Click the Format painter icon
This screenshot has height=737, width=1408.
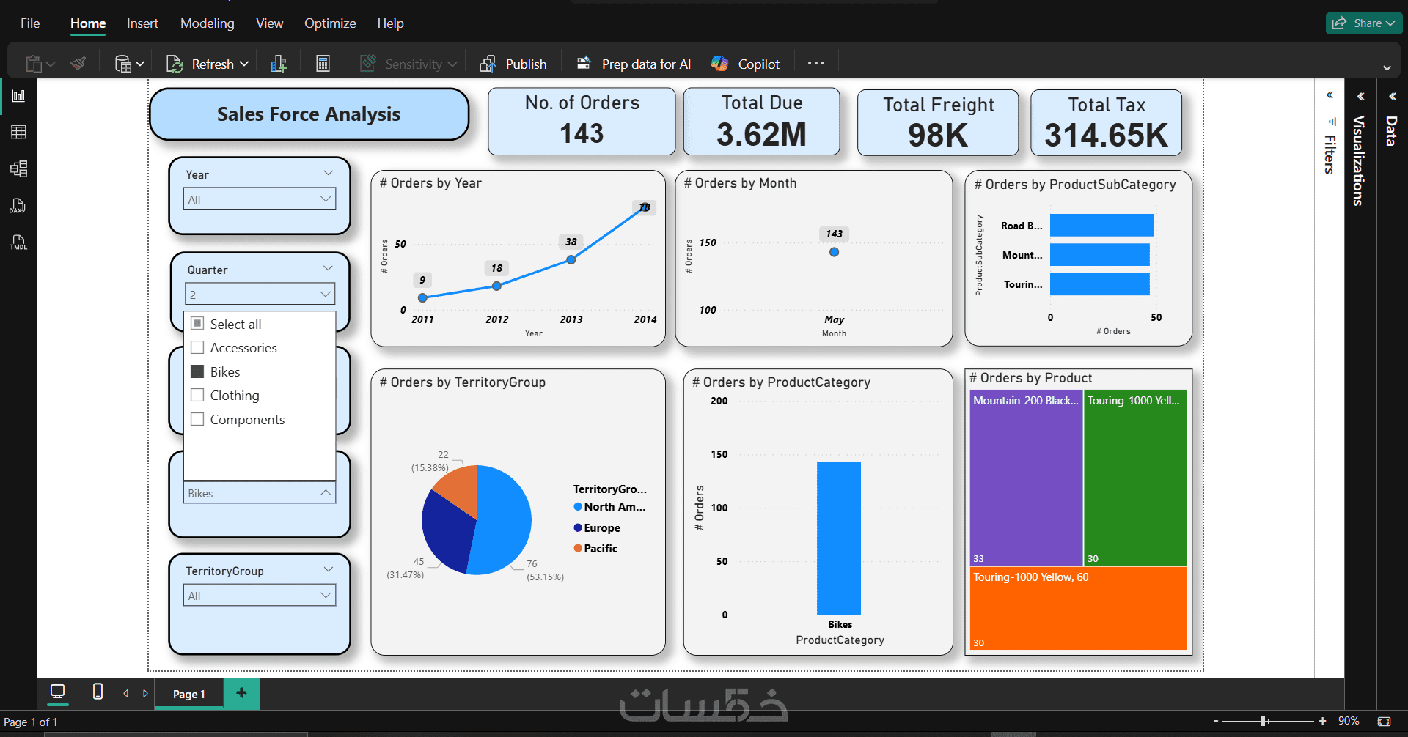click(78, 64)
